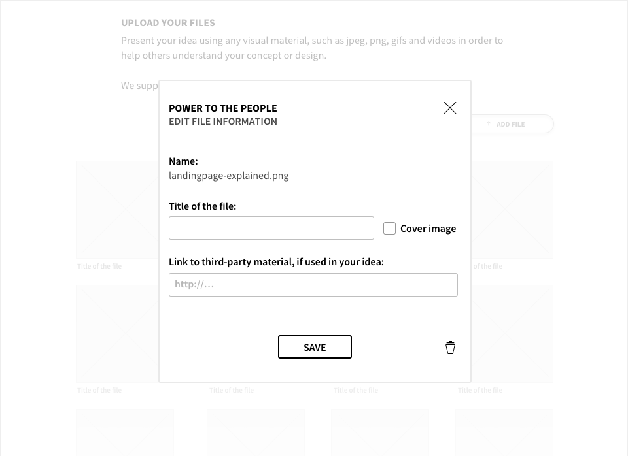Open third partially visible thumbnail in bottom row
The image size is (628, 456).
pos(380,432)
